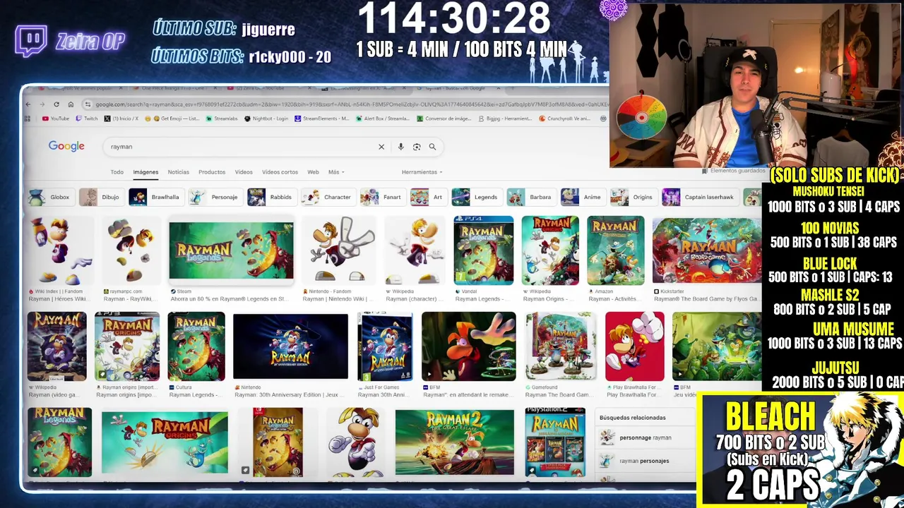Viewport: 904px width, 508px height.
Task: Open Gamefound Rayman Board Game image
Action: [561, 346]
